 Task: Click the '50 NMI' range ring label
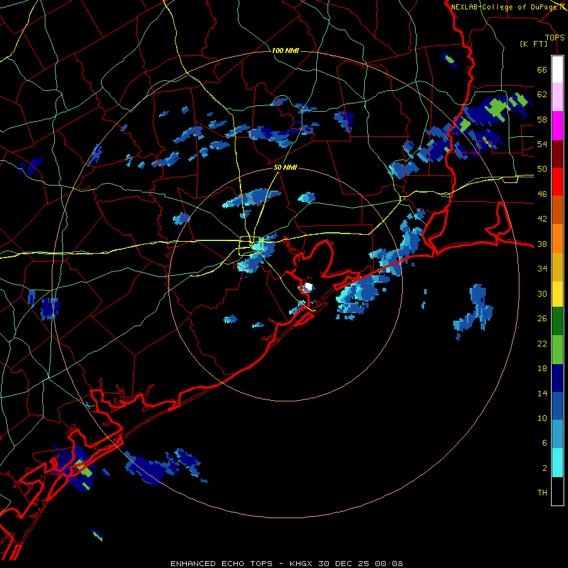pyautogui.click(x=285, y=167)
